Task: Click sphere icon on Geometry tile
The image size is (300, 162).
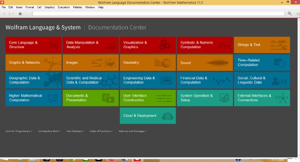Action: pyautogui.click(x=167, y=63)
